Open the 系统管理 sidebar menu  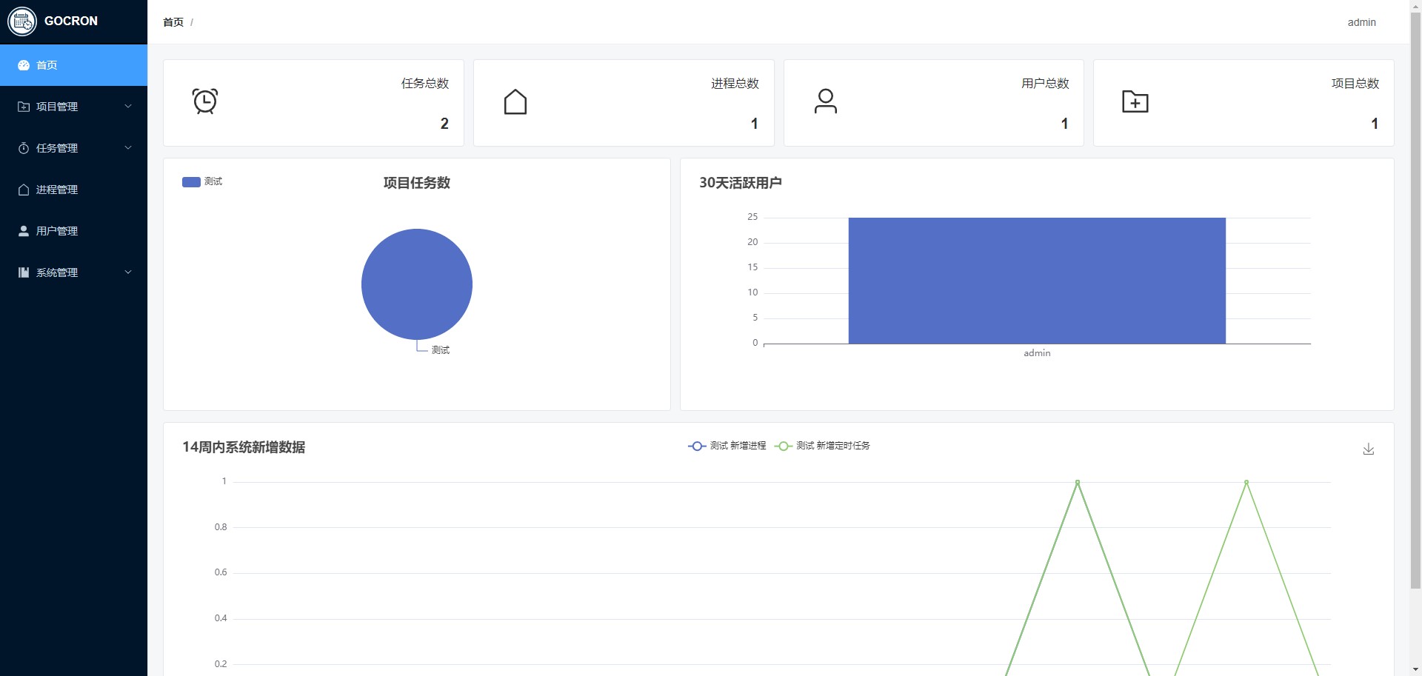click(x=73, y=272)
